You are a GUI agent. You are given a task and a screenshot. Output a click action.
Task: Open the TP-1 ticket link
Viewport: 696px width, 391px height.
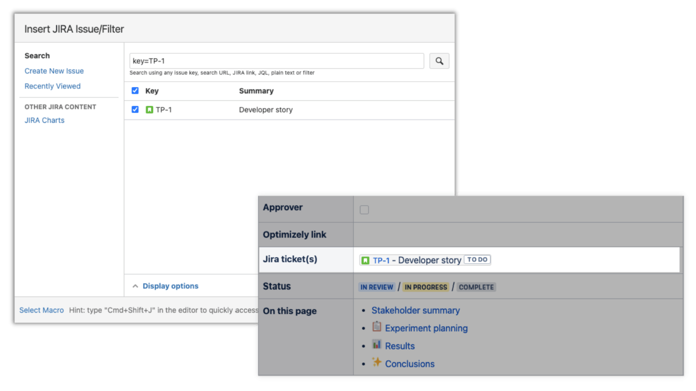click(381, 260)
